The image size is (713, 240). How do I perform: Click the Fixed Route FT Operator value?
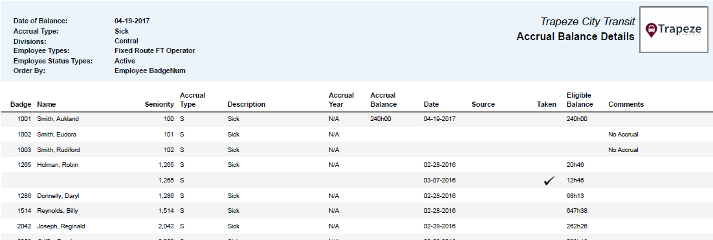coord(155,51)
